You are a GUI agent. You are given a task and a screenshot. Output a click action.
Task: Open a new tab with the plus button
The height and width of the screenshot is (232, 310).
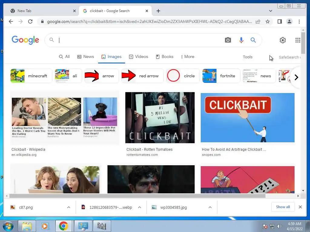coord(158,11)
